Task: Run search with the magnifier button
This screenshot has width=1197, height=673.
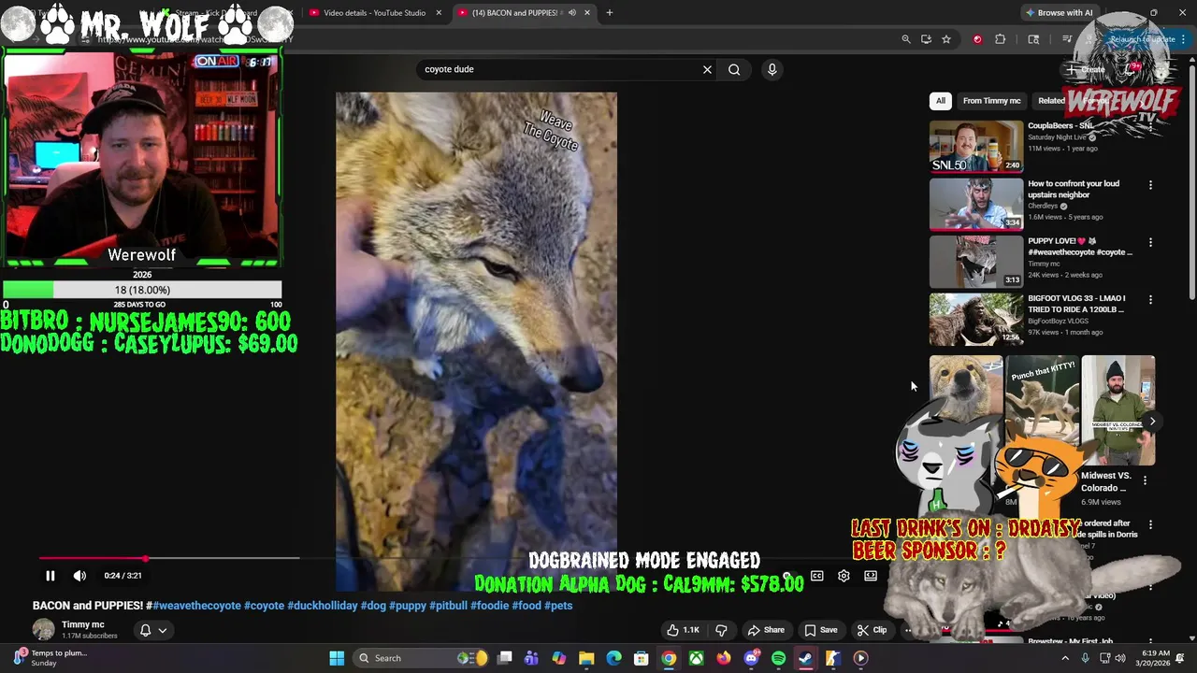Action: [x=734, y=69]
